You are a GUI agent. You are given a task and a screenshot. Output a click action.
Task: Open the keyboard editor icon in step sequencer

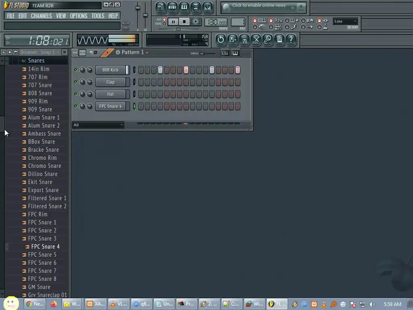pos(235,53)
